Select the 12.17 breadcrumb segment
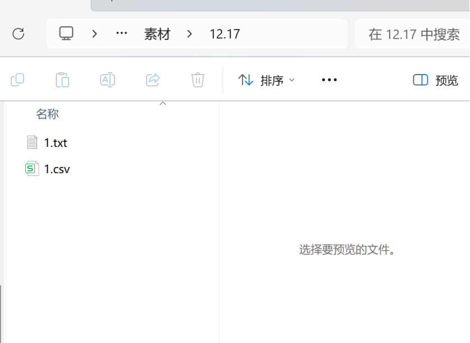This screenshot has width=470, height=343. tap(225, 34)
